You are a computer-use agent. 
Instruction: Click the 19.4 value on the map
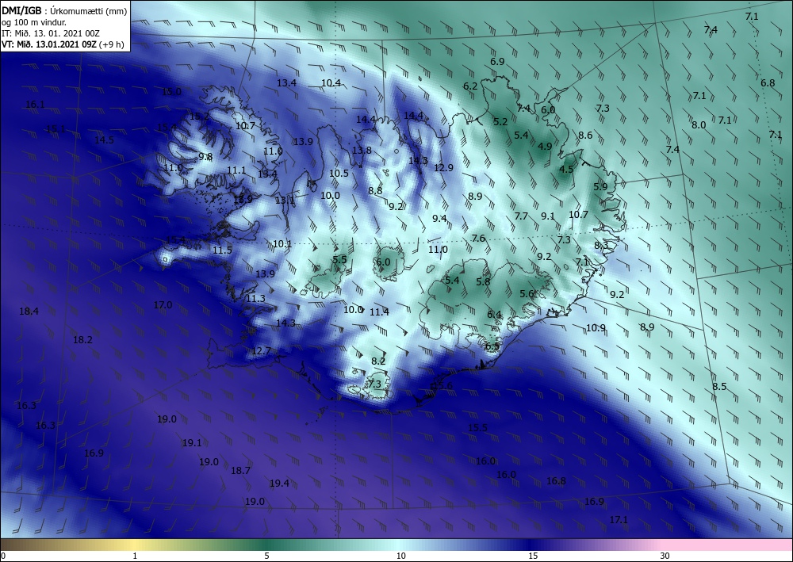[279, 484]
